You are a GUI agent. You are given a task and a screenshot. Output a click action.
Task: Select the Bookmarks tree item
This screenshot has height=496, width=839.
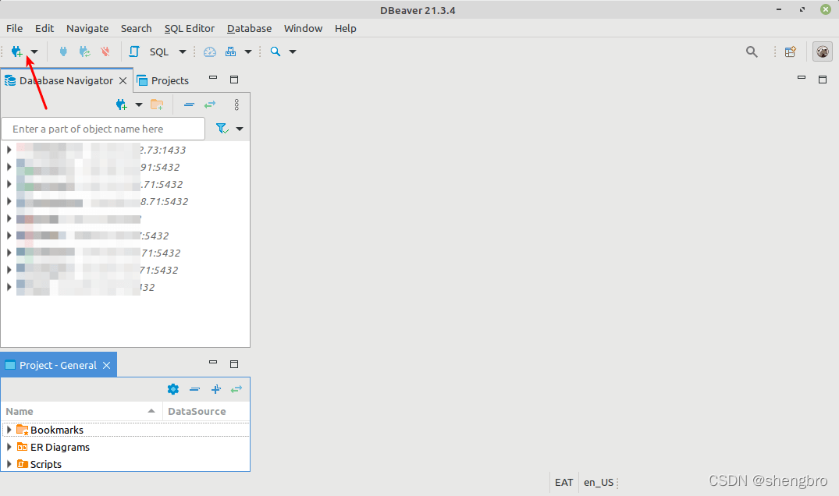click(57, 430)
